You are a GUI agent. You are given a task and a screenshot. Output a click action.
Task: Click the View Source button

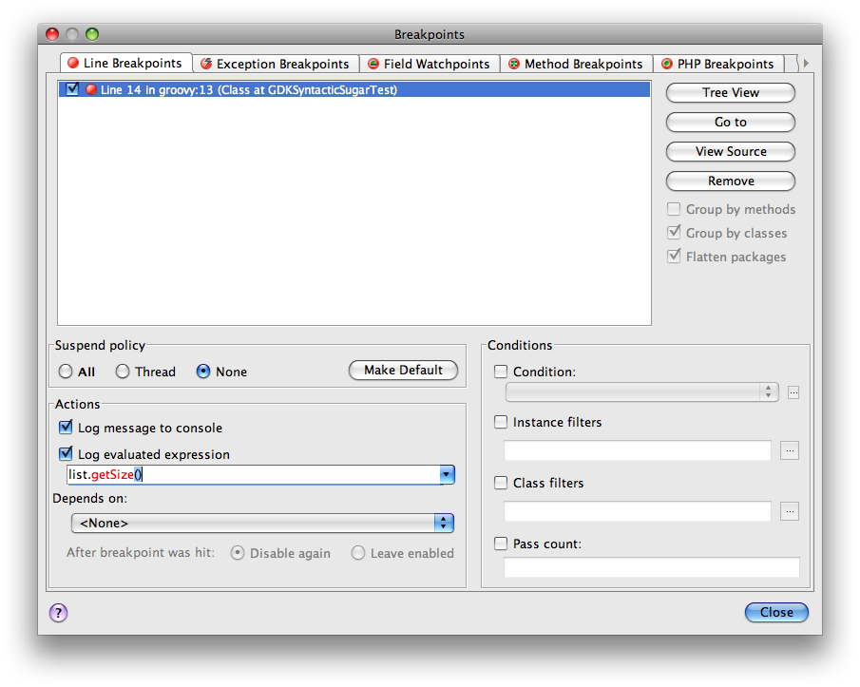coord(730,151)
